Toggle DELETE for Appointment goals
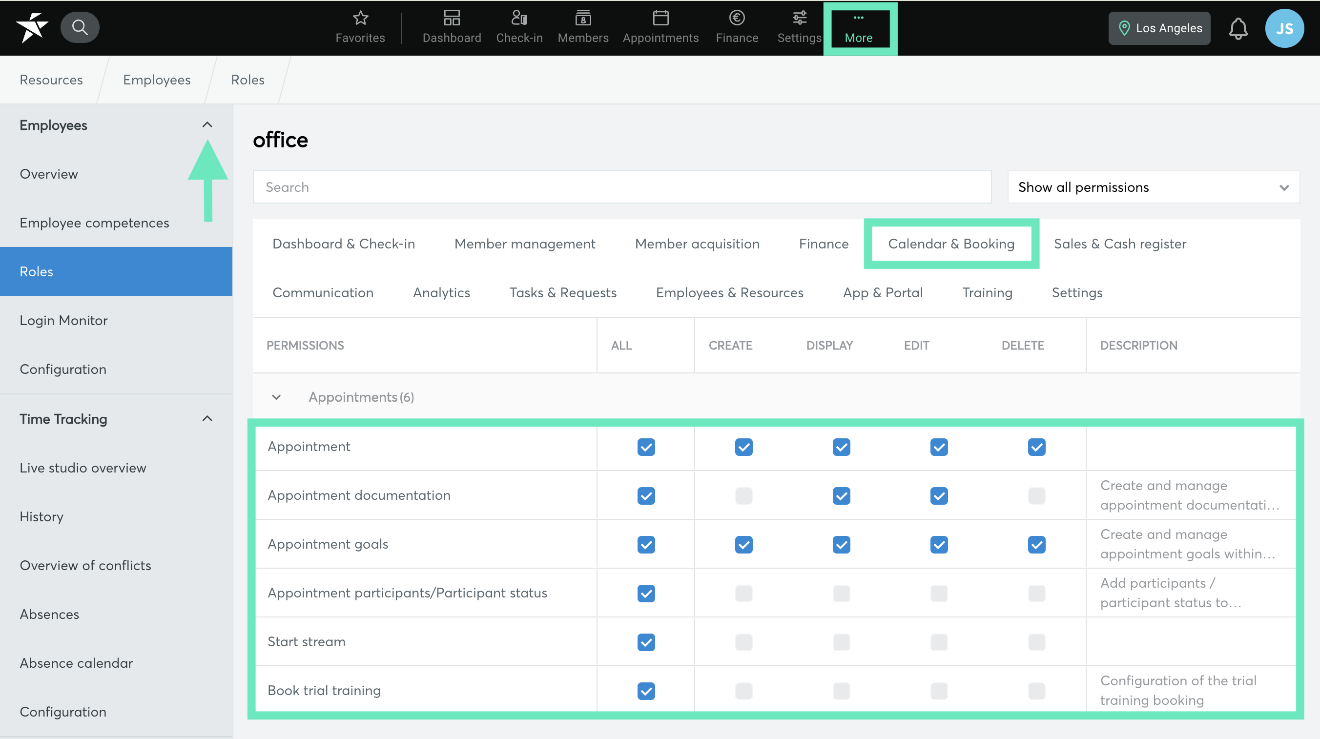Screen dimensions: 1320x739 click(x=1036, y=544)
